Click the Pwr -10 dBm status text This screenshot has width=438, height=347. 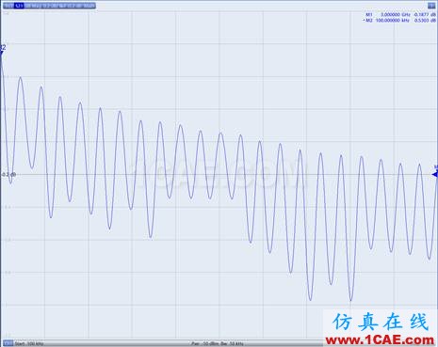(x=204, y=344)
